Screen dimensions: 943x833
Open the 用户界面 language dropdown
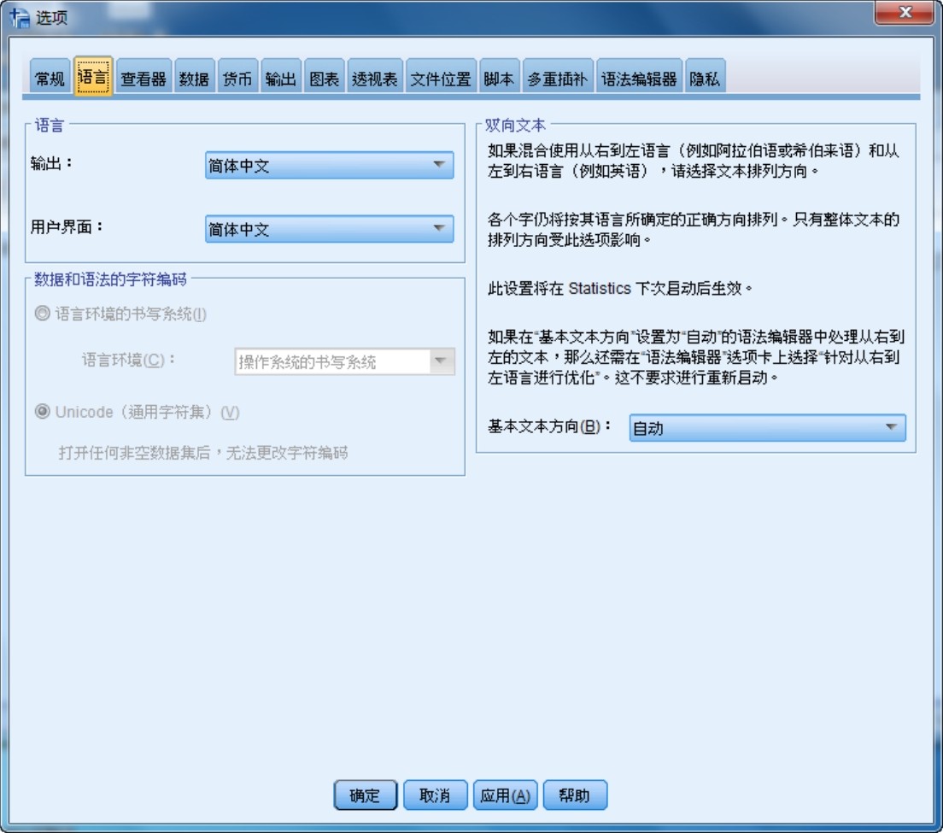point(329,229)
